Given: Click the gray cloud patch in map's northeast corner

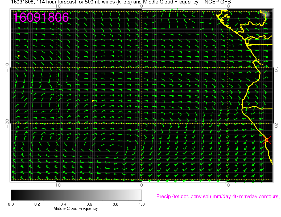Looking at the screenshot, I should (267, 14).
